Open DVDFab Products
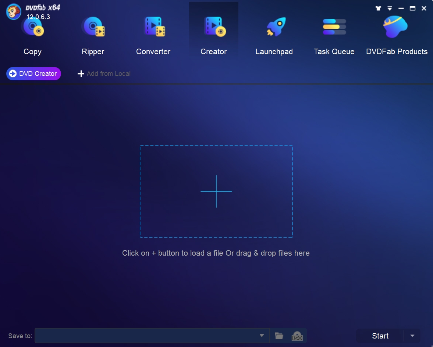433x347 pixels. coord(397,36)
